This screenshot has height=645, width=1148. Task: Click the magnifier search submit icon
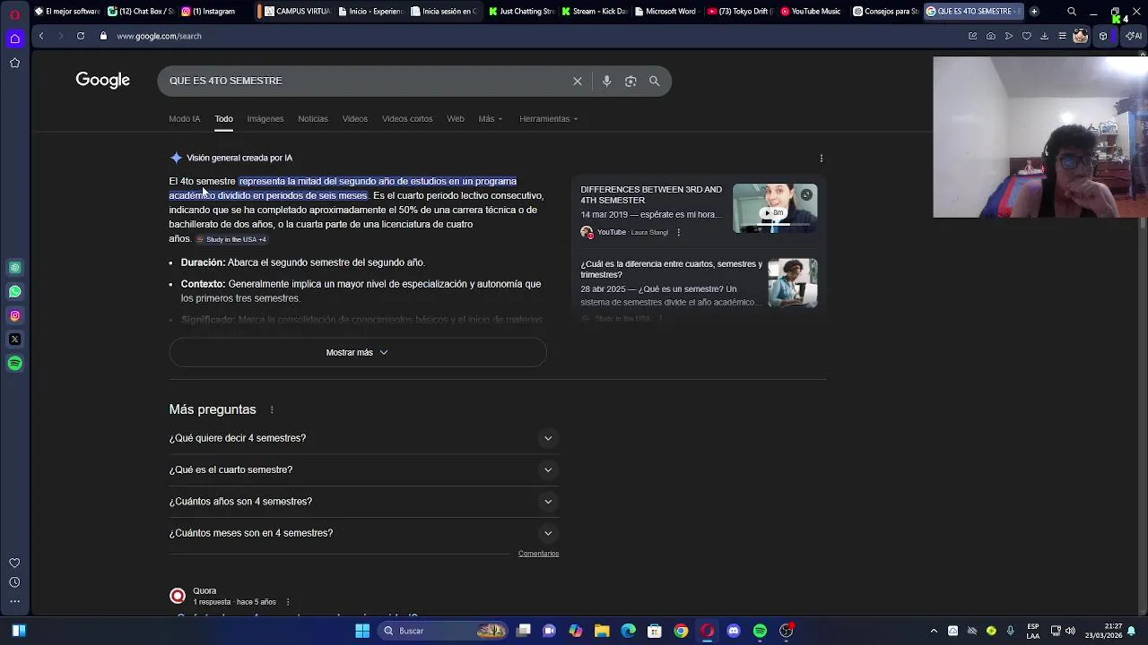point(655,81)
